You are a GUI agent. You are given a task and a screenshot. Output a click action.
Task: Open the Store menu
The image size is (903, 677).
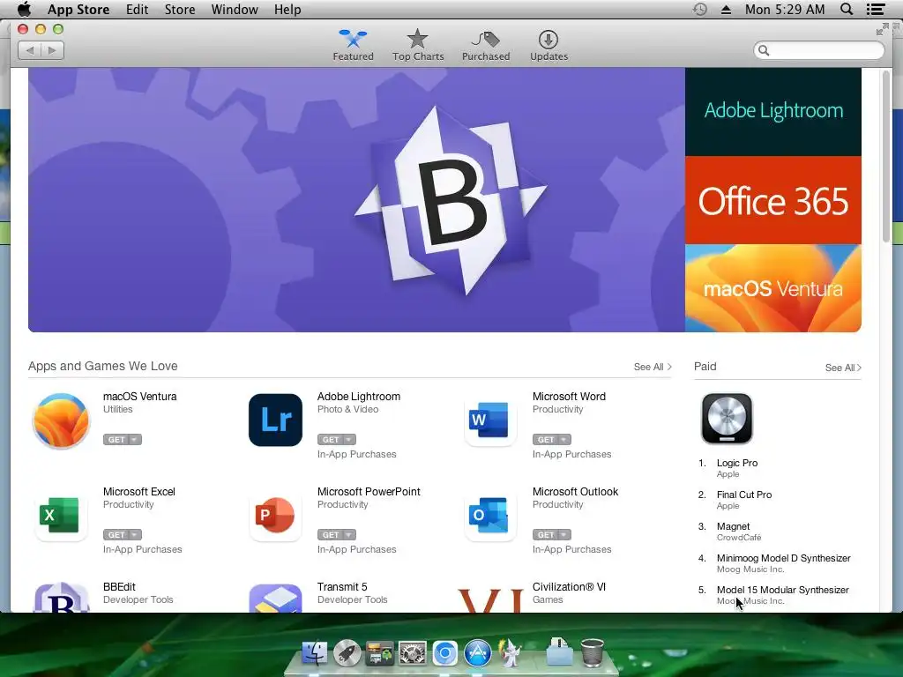pos(180,9)
